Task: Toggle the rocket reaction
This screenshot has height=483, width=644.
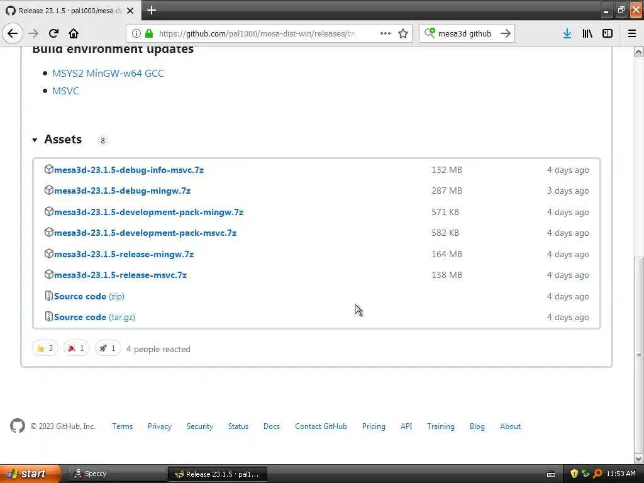Action: click(x=108, y=348)
